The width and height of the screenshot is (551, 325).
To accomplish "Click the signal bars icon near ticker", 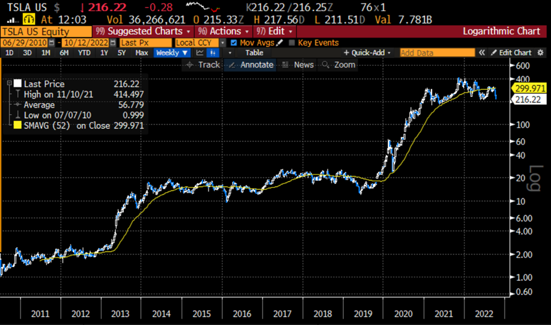I will click(12, 19).
